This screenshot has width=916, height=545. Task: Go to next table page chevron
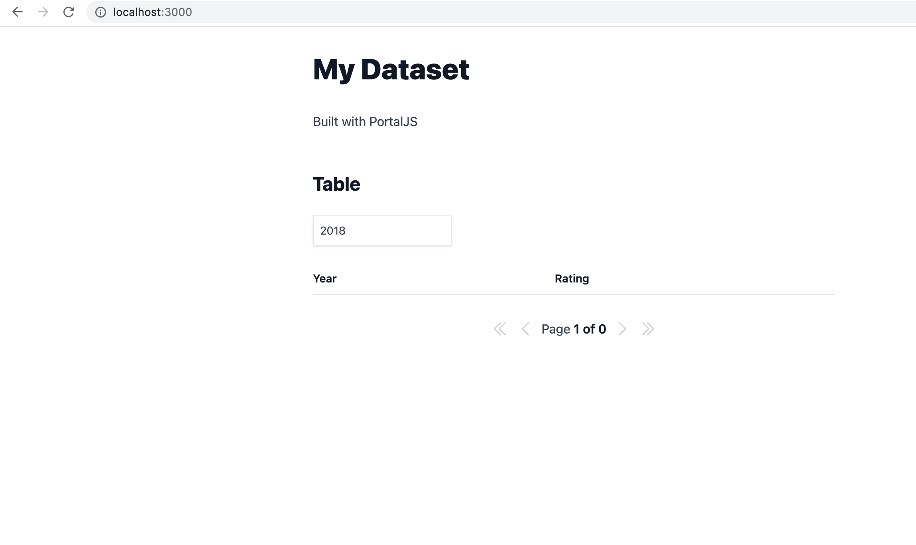(622, 329)
